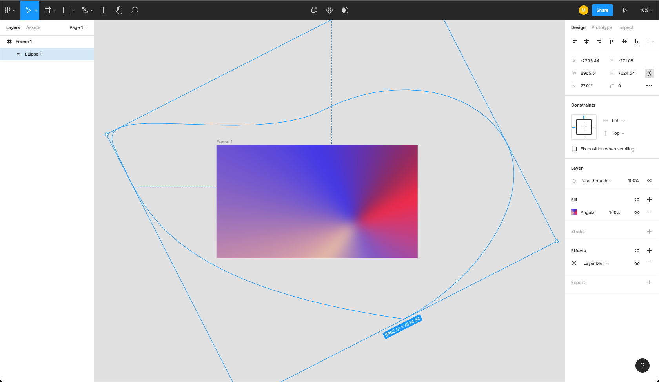Select the Text tool
The image size is (659, 382).
click(x=104, y=10)
